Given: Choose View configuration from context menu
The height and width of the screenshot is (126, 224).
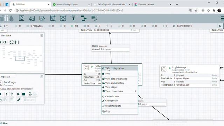Looking at the screenshot, I should (x=120, y=68).
